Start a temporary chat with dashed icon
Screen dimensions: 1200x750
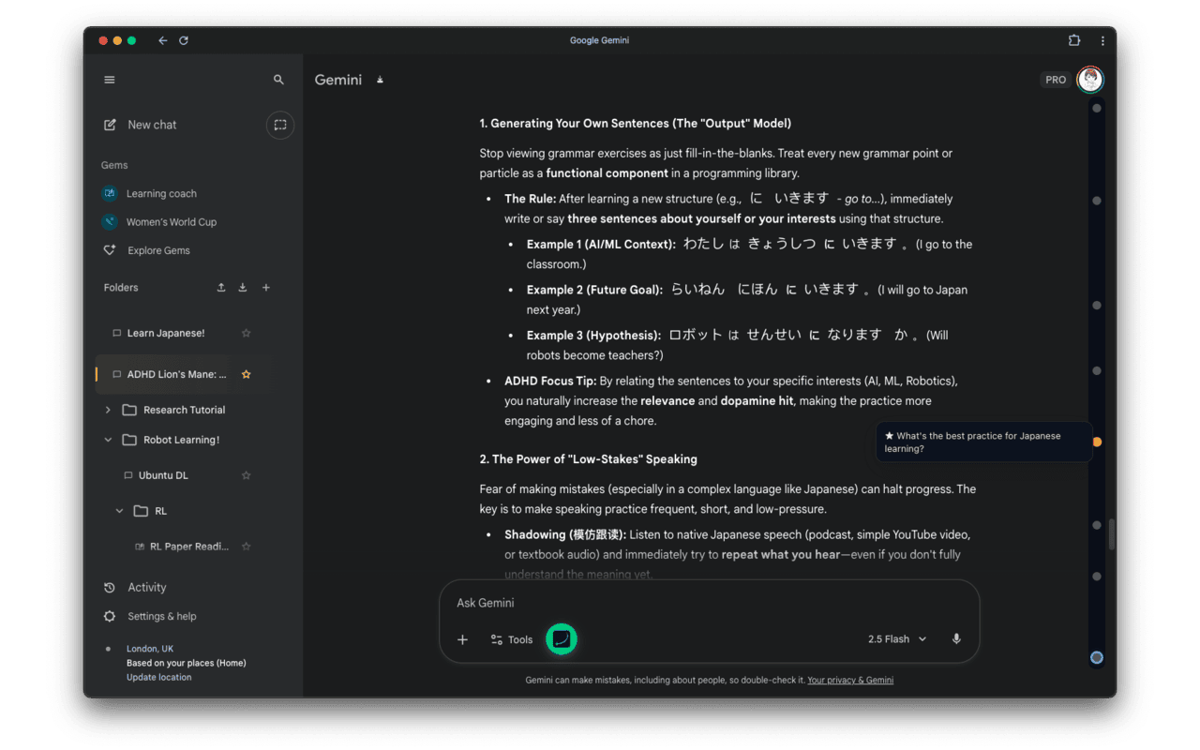[279, 125]
